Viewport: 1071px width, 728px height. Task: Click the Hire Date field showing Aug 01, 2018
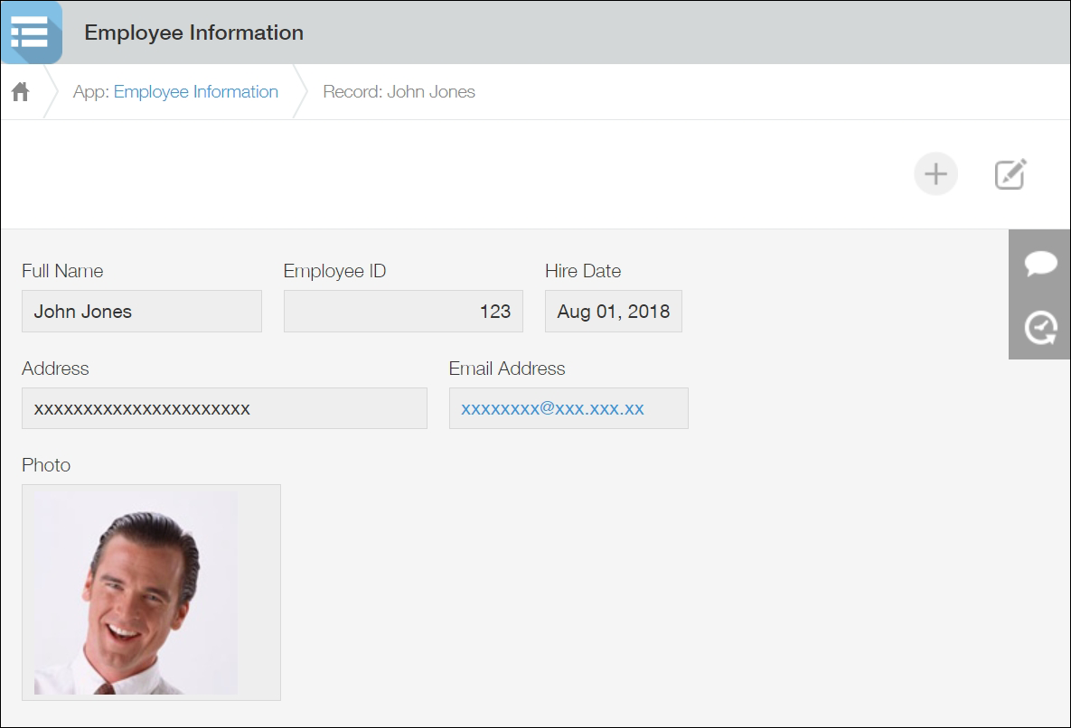pos(613,311)
